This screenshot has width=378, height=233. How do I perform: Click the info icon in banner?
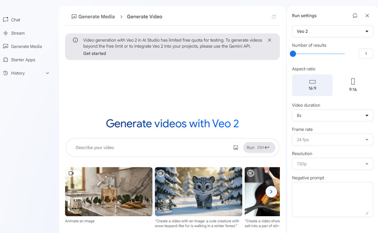pyautogui.click(x=75, y=40)
